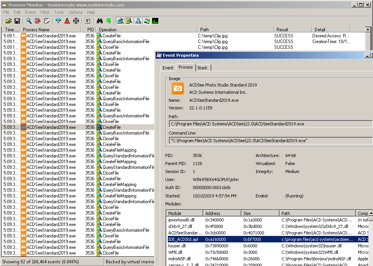The image size is (373, 266).
Task: Open the Edit menu
Action: (17, 12)
